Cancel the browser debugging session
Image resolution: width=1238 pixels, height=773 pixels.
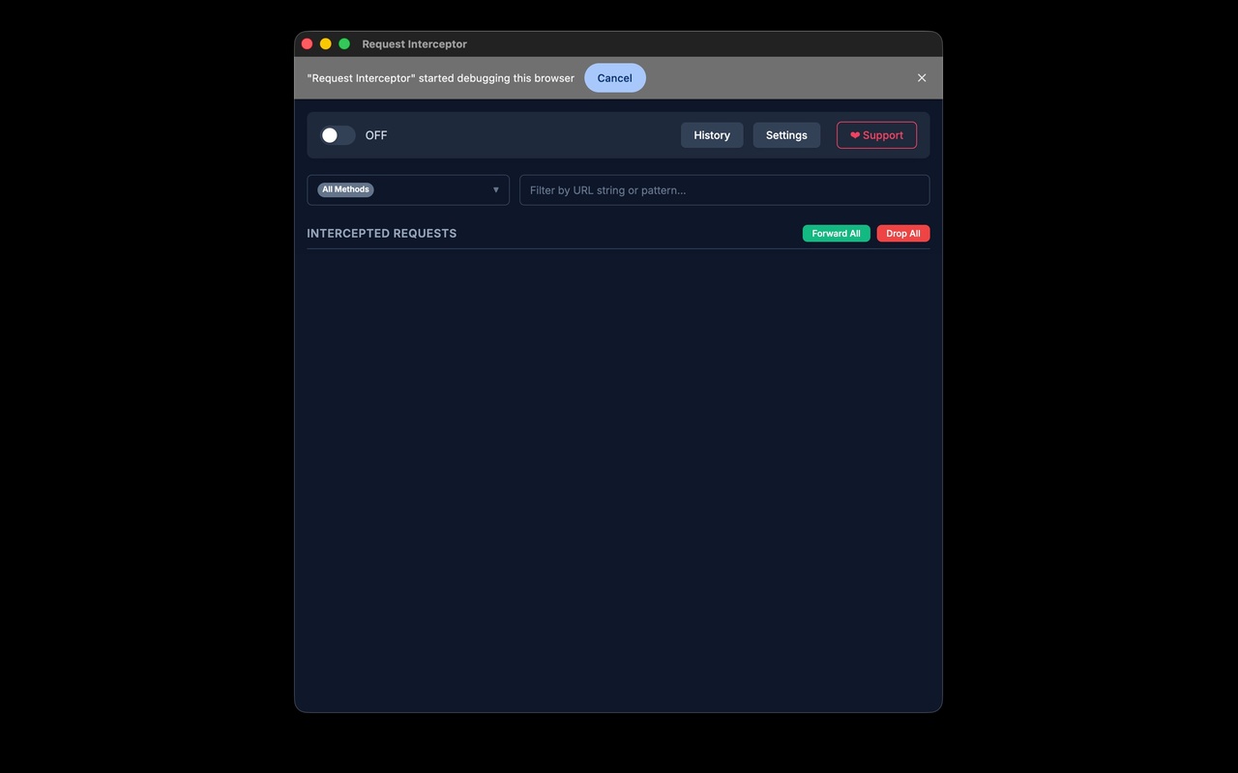[x=614, y=77]
